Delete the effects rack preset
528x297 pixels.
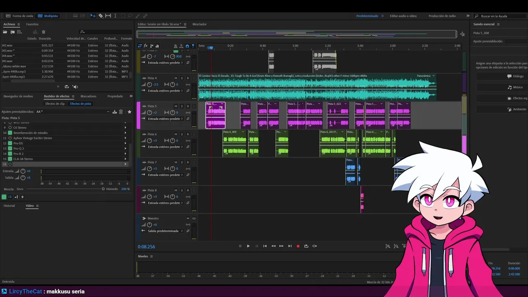(121, 112)
